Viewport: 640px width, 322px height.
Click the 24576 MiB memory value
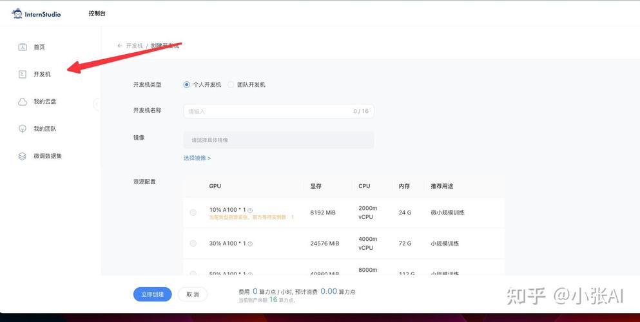[325, 243]
